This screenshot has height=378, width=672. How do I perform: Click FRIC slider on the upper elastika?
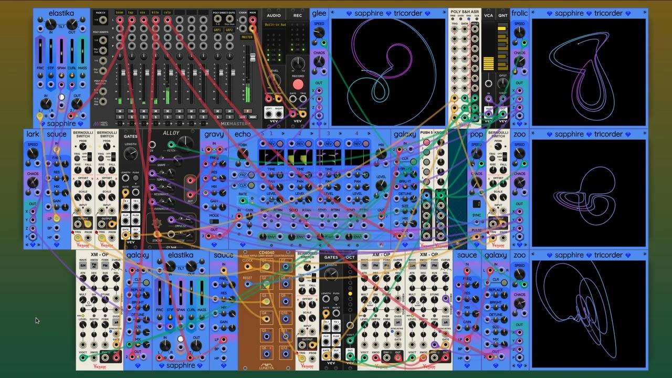click(40, 51)
